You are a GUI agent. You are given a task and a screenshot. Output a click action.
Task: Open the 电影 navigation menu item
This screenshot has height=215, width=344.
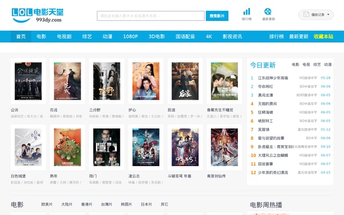click(x=41, y=37)
